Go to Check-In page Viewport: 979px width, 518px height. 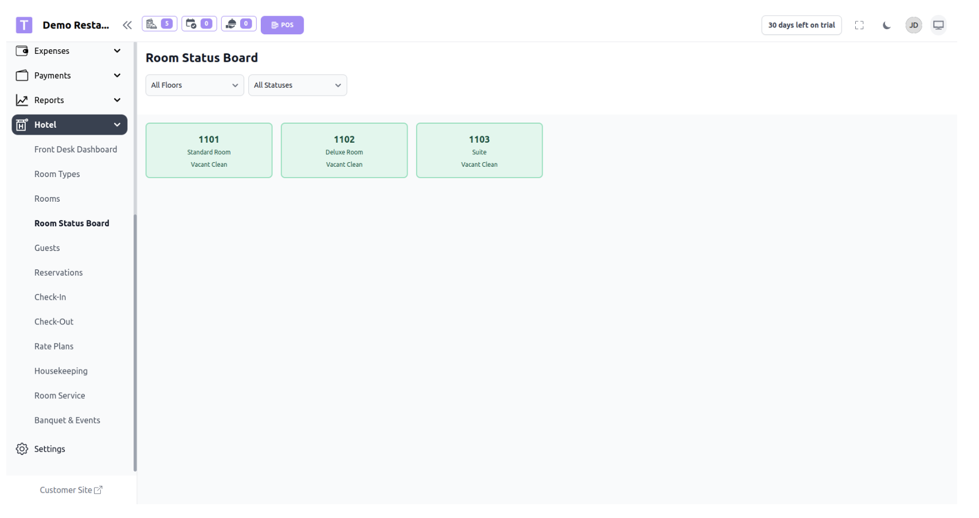(x=50, y=297)
